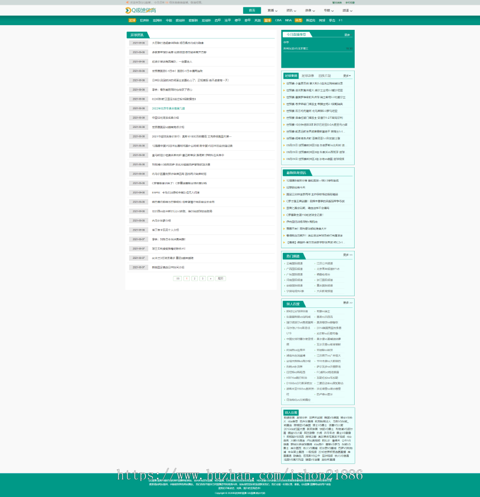Open 更多 >> link in 热门频道 panel
This screenshot has height=497, width=480.
coord(348,255)
